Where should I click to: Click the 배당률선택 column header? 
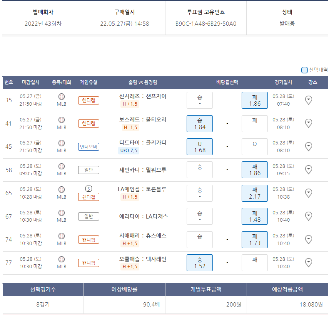click(x=227, y=82)
